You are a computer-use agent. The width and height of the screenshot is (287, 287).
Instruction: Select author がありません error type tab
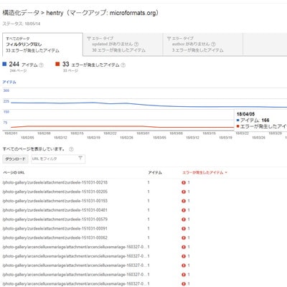(x=203, y=44)
